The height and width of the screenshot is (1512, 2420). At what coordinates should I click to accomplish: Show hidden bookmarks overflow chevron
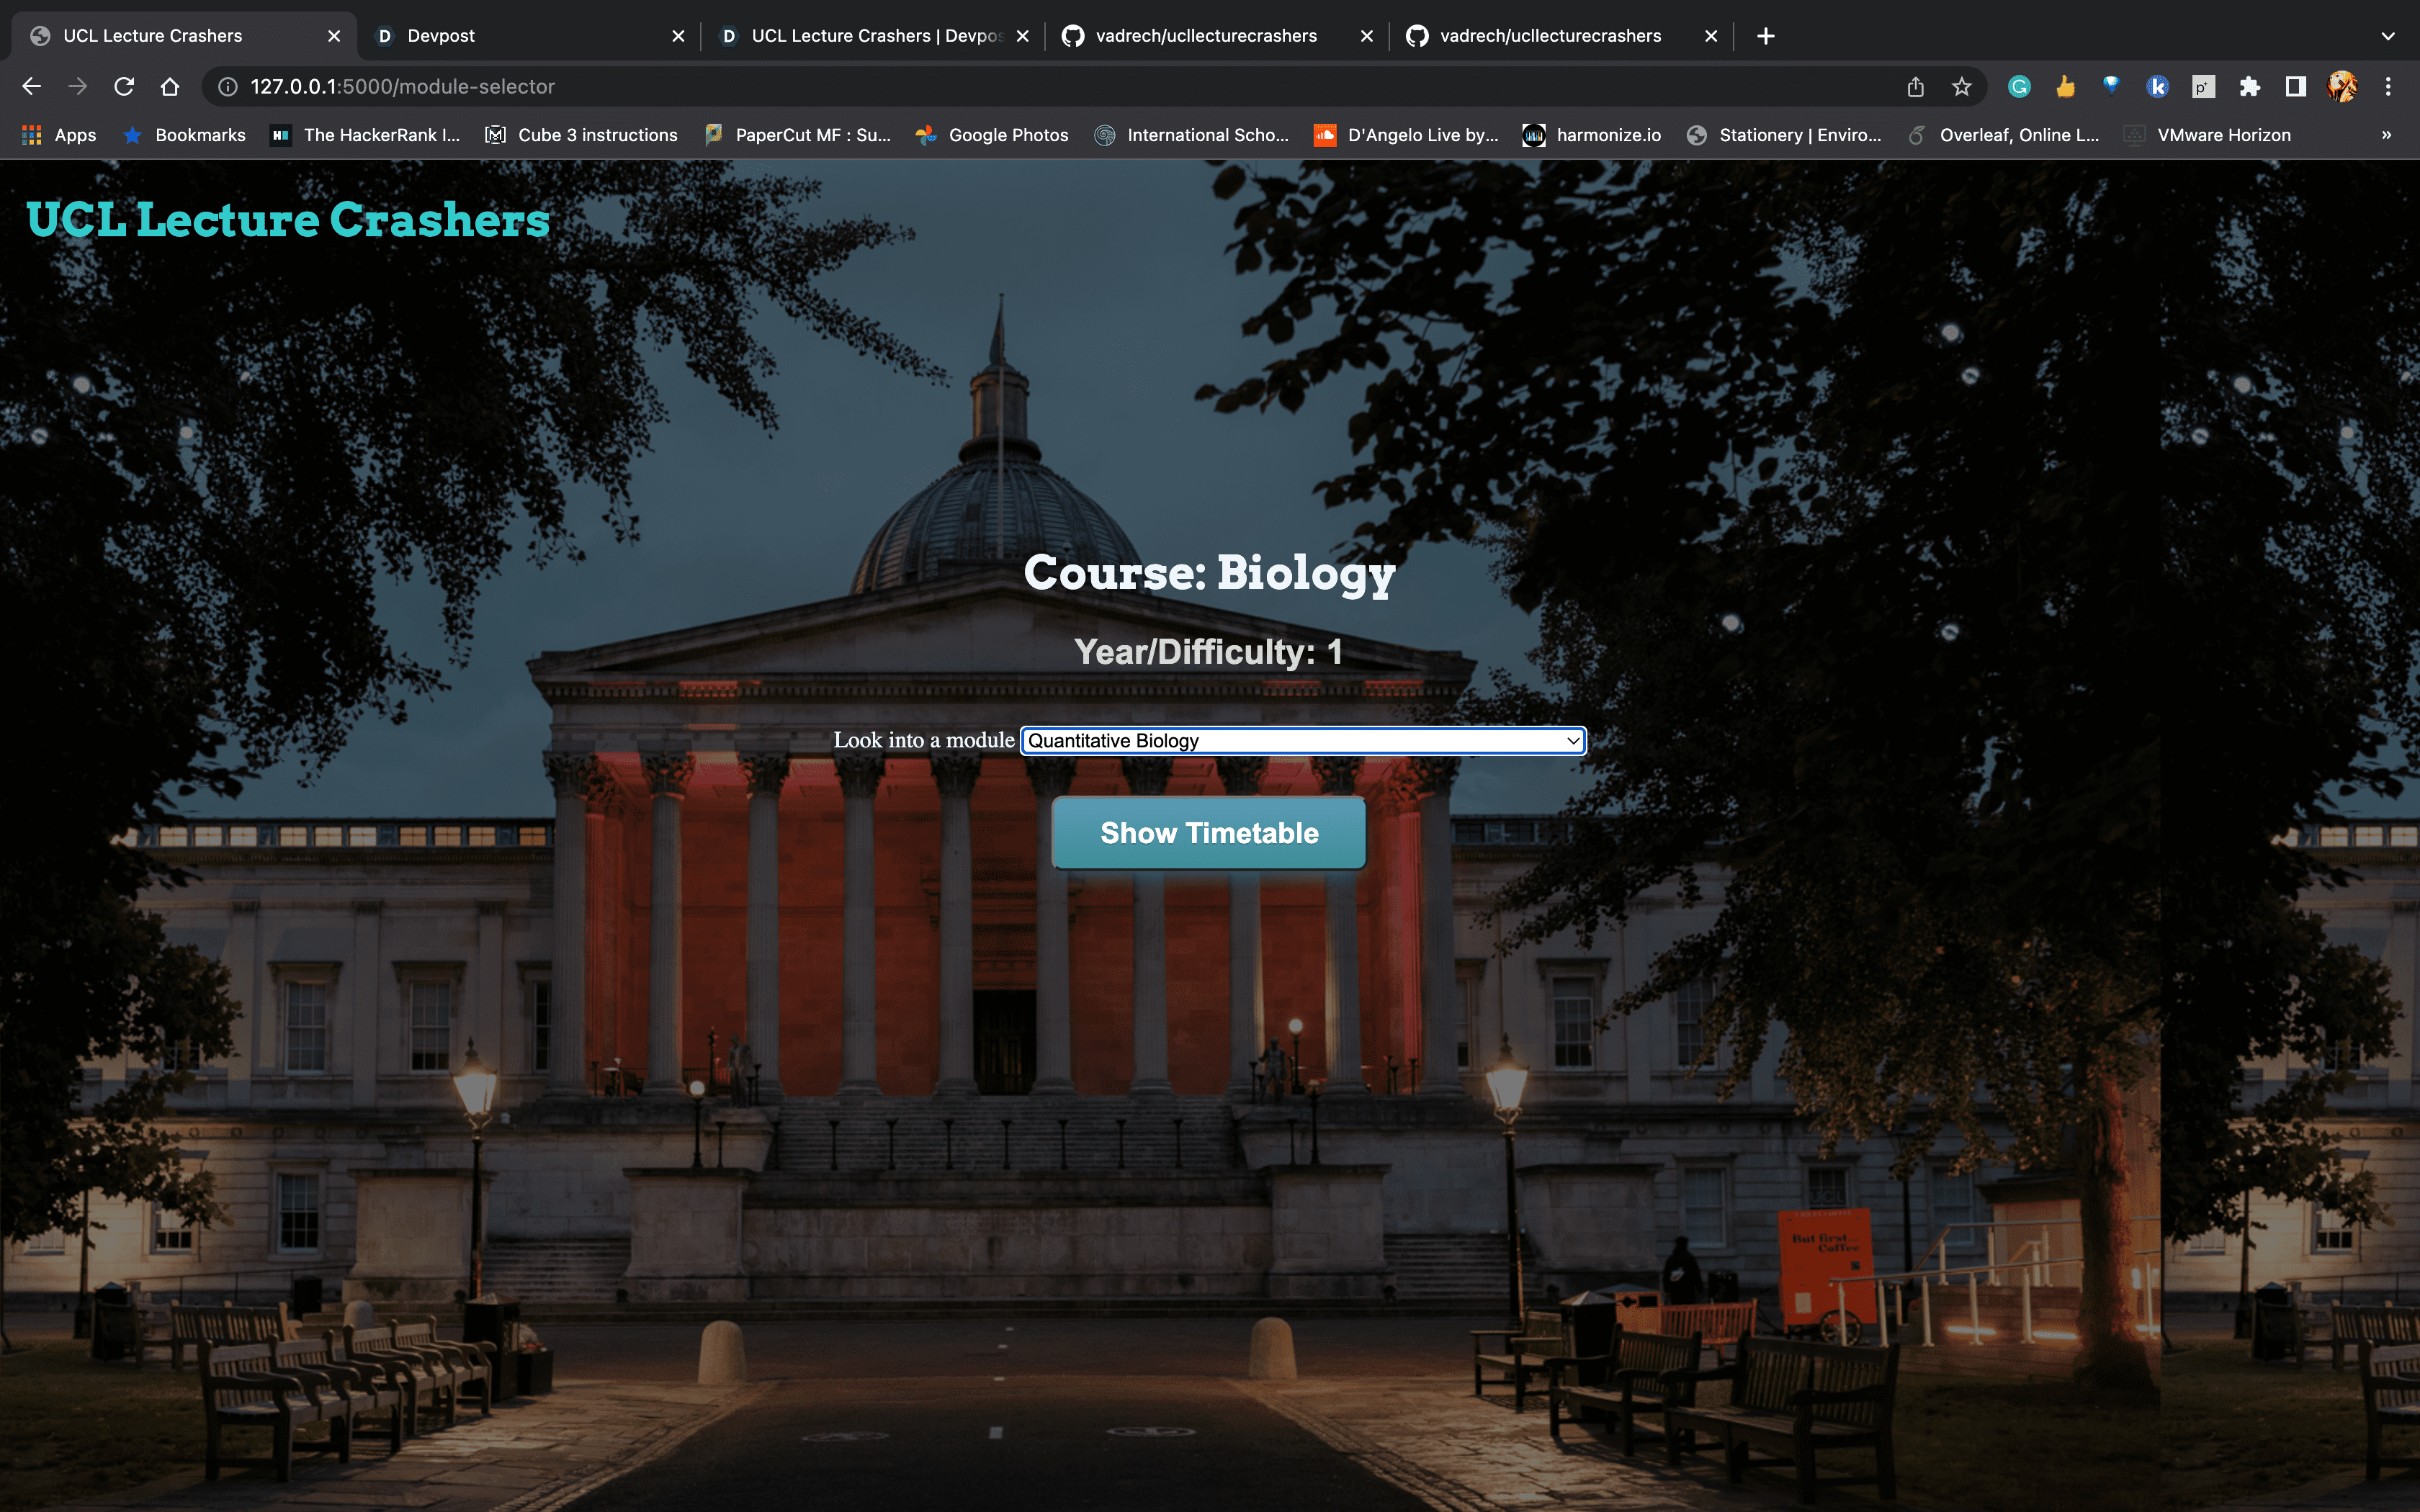pyautogui.click(x=2386, y=135)
